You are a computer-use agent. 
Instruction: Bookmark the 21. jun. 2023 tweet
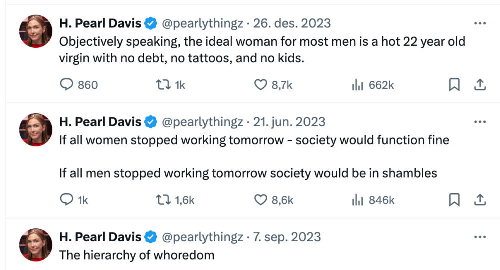pyautogui.click(x=454, y=200)
